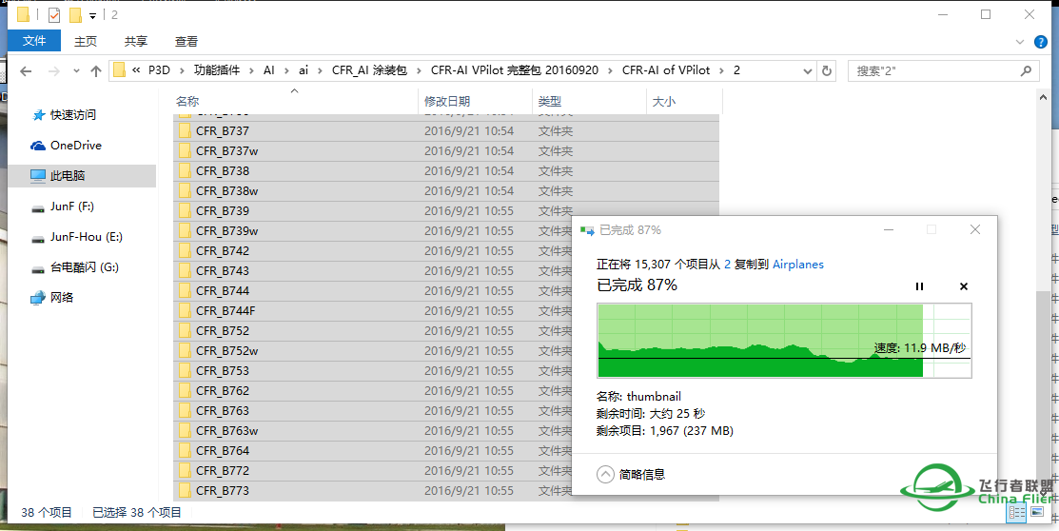Viewport: 1059px width, 531px height.
Task: Open Explorer help question mark
Action: point(1042,42)
